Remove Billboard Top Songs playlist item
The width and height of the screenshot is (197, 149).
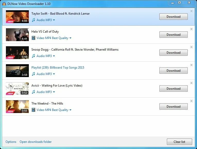191,65
